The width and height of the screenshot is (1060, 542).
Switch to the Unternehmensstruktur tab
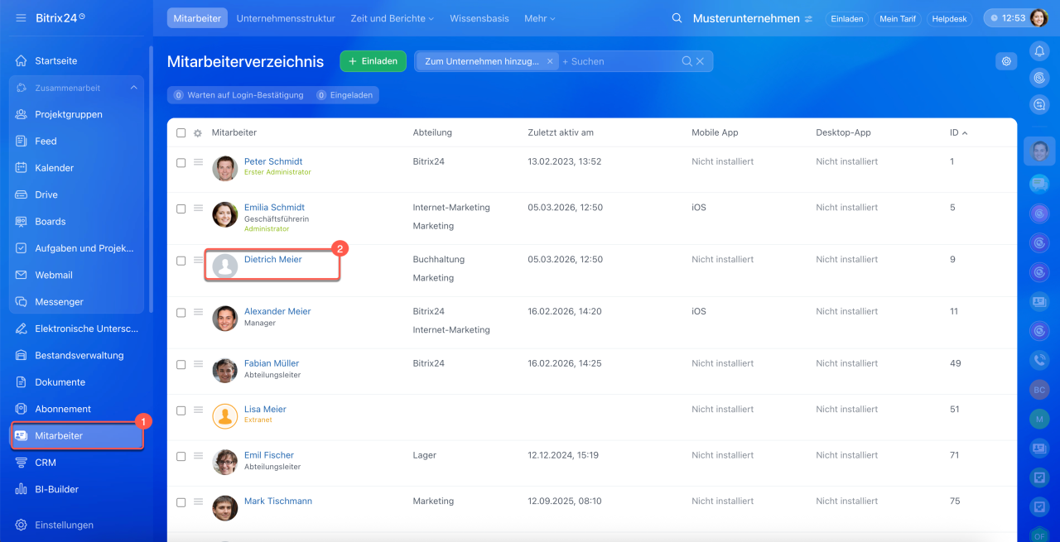[x=286, y=18]
